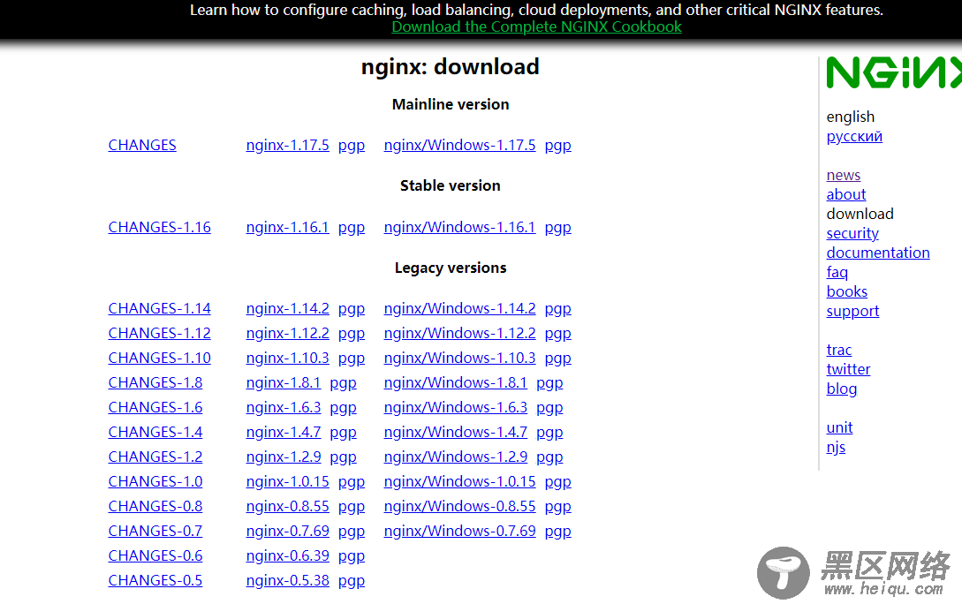Download nginx/Windows-1.16.1
The image size is (962, 604).
coord(459,228)
